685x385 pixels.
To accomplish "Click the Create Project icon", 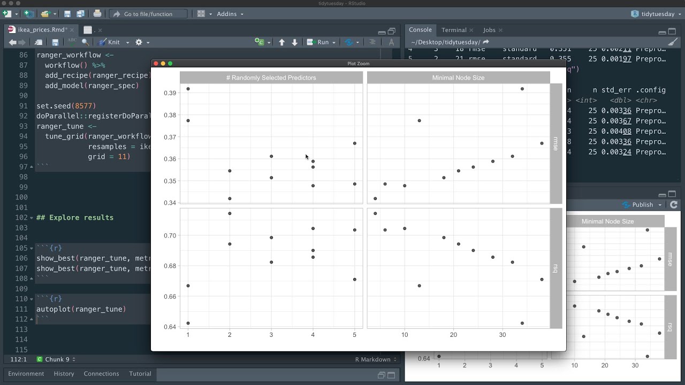I will (29, 13).
